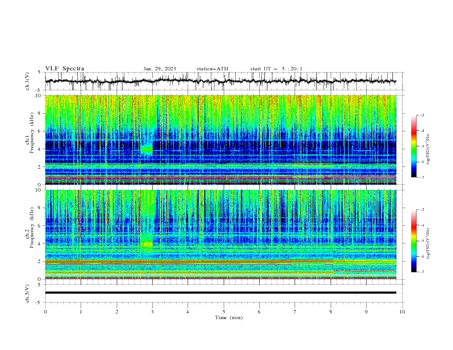Click the '-7' tick on ch.2 colorbar
Image resolution: width=453 pixels, height=350 pixels.
click(422, 272)
